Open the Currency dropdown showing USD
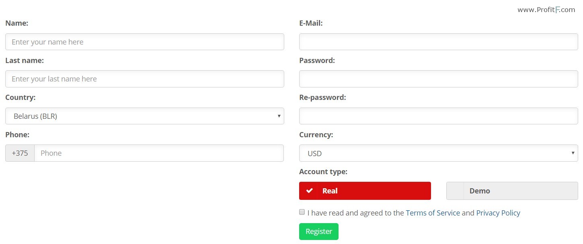 439,153
